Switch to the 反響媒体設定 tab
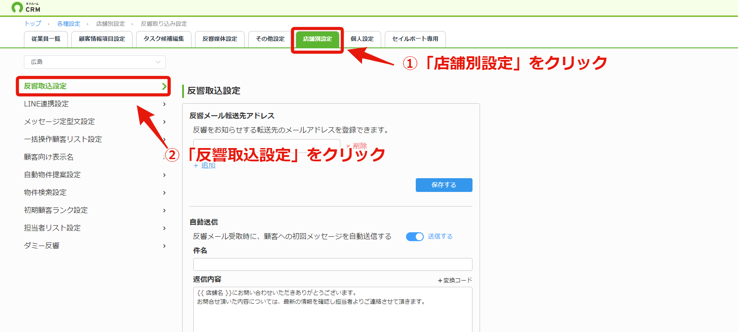The height and width of the screenshot is (332, 738). [220, 39]
